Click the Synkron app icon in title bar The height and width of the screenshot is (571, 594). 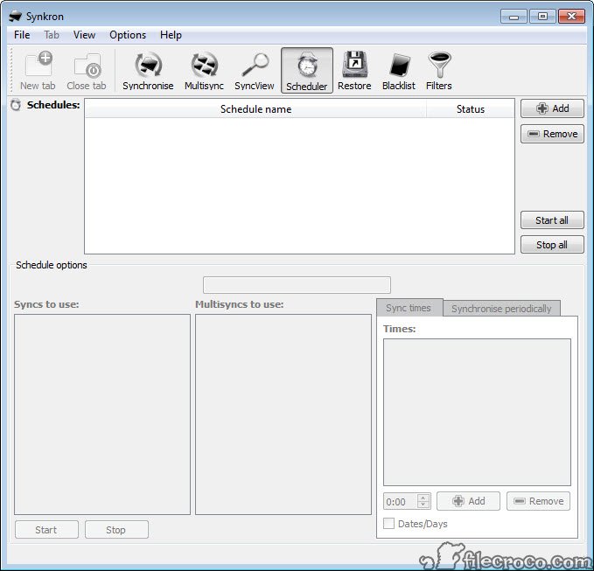(x=16, y=17)
